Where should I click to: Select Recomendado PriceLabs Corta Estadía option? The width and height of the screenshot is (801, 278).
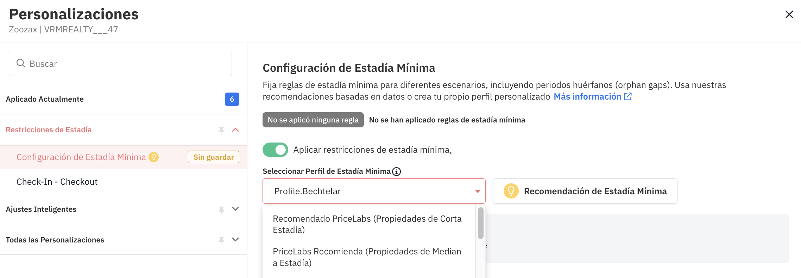click(x=367, y=224)
